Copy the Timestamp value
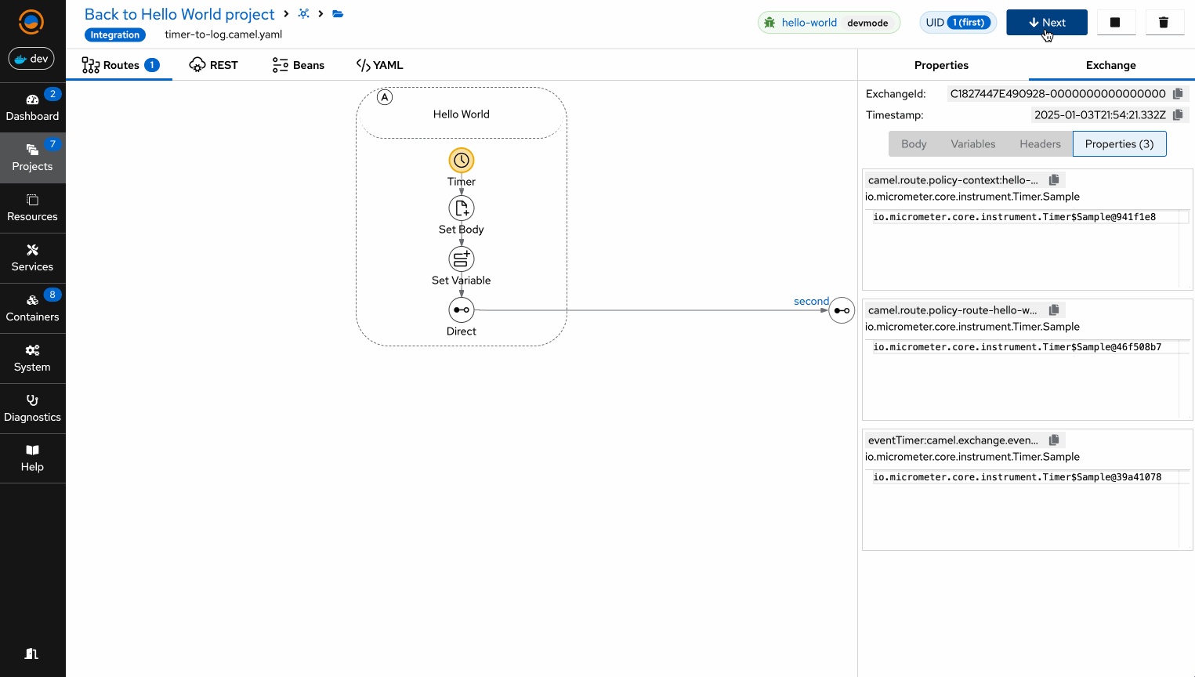This screenshot has width=1195, height=677. (x=1178, y=115)
